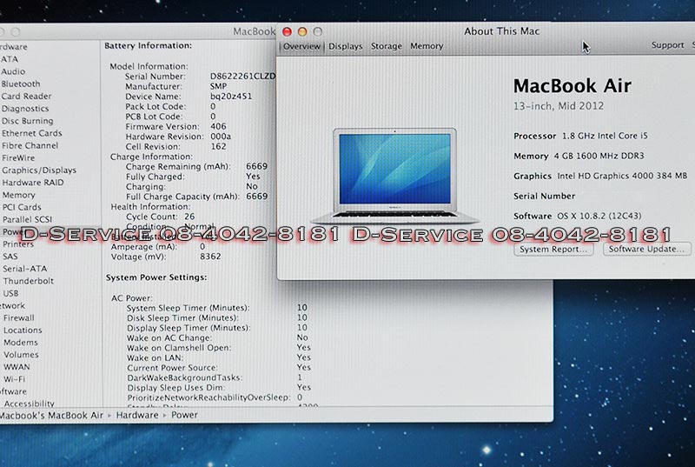Open the Storage tab

(386, 46)
